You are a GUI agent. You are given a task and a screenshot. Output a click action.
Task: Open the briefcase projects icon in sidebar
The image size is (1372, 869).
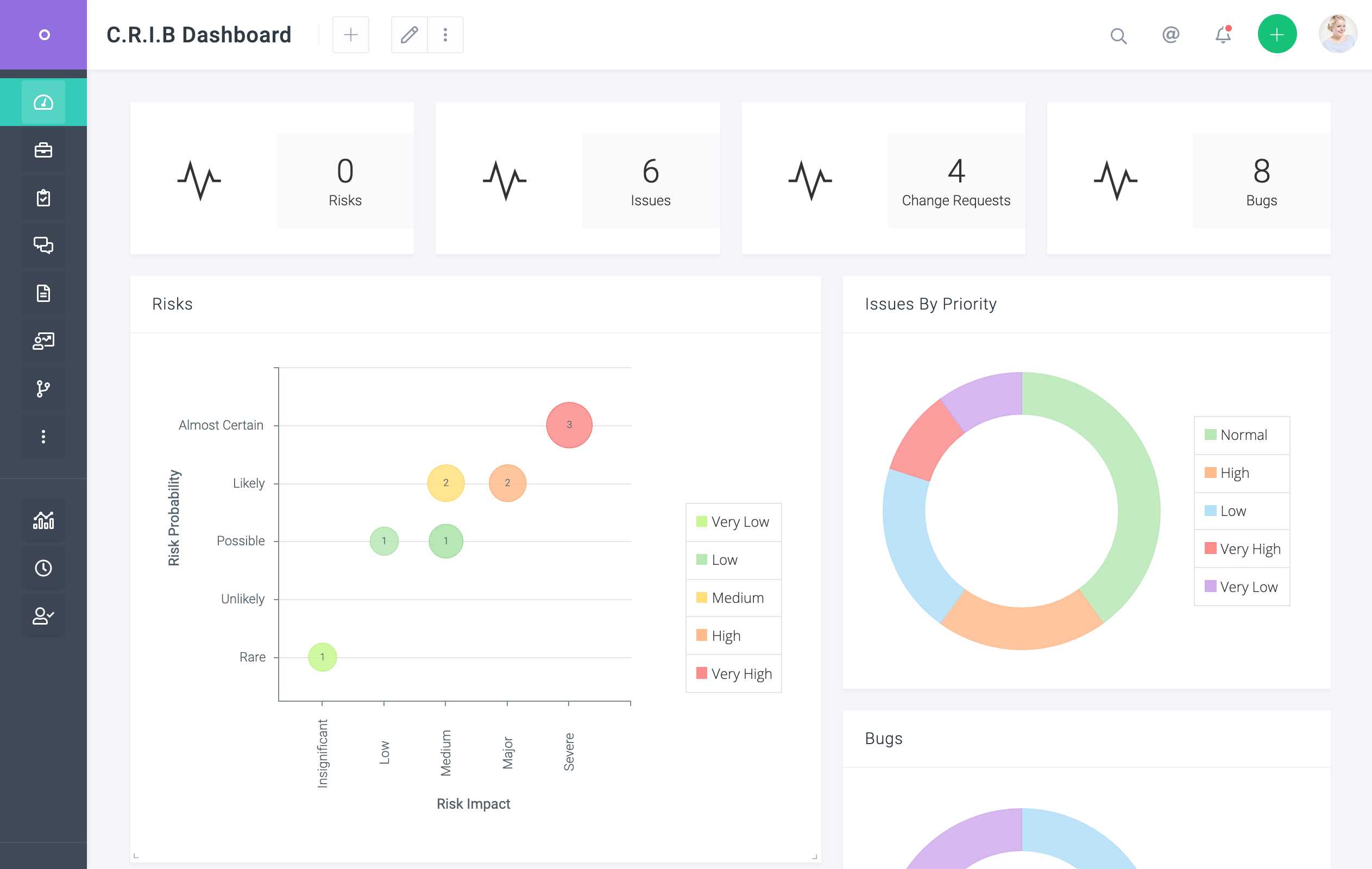[x=43, y=150]
